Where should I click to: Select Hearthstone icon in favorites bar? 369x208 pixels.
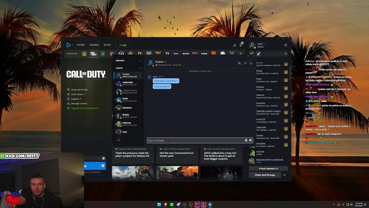pyautogui.click(x=130, y=54)
